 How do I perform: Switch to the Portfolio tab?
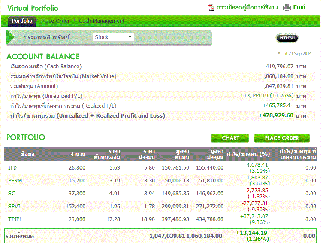click(22, 21)
